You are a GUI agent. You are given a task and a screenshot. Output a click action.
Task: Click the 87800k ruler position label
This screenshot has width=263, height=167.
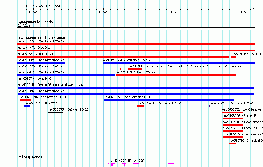click(103, 12)
